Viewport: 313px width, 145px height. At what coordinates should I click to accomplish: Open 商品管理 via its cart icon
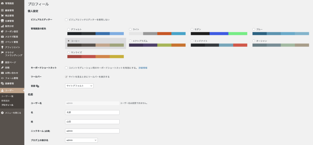2,16
